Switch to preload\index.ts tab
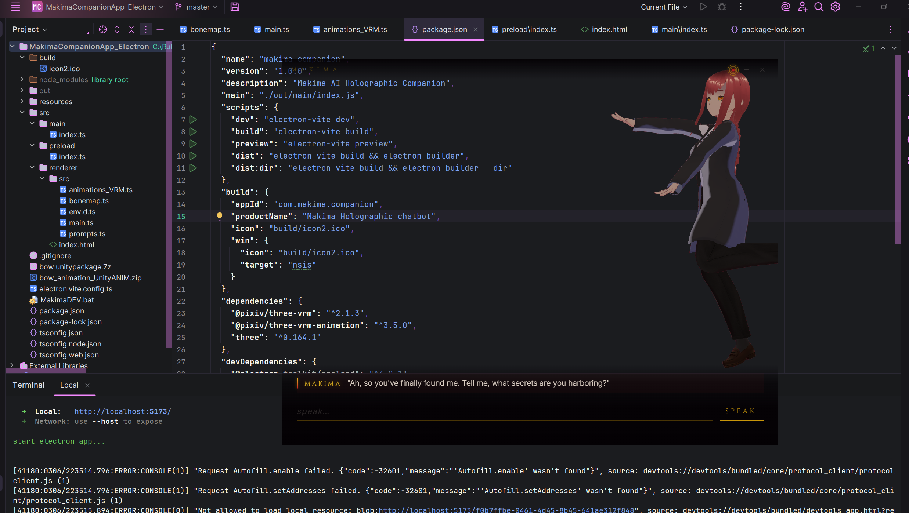This screenshot has height=513, width=909. (x=524, y=29)
